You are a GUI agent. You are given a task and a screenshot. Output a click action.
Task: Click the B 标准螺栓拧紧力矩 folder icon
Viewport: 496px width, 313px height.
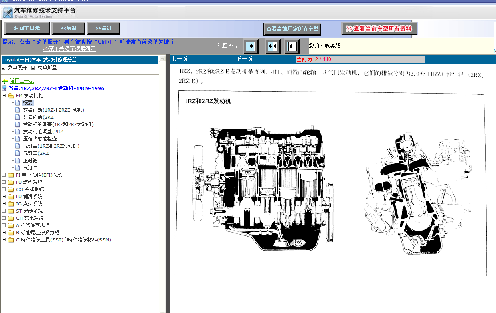coord(11,233)
